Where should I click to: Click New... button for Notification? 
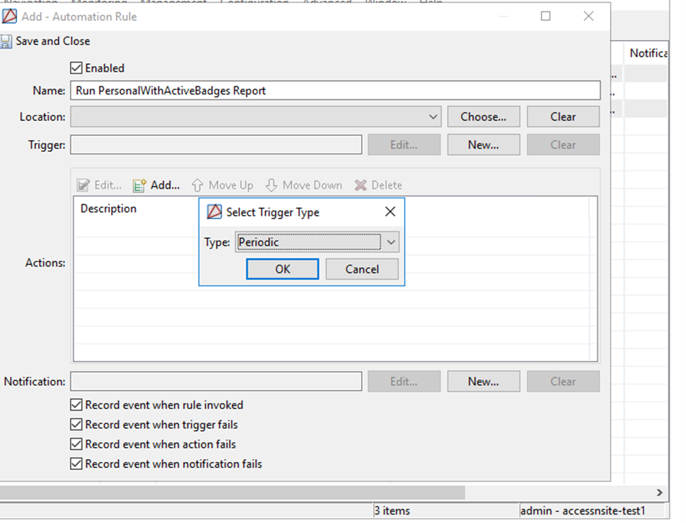(x=483, y=382)
